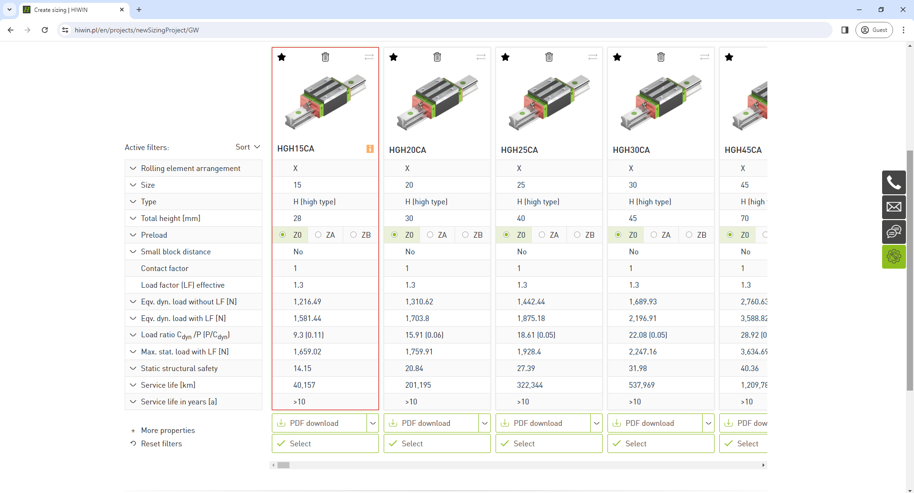Open the email envelope side button

click(894, 207)
